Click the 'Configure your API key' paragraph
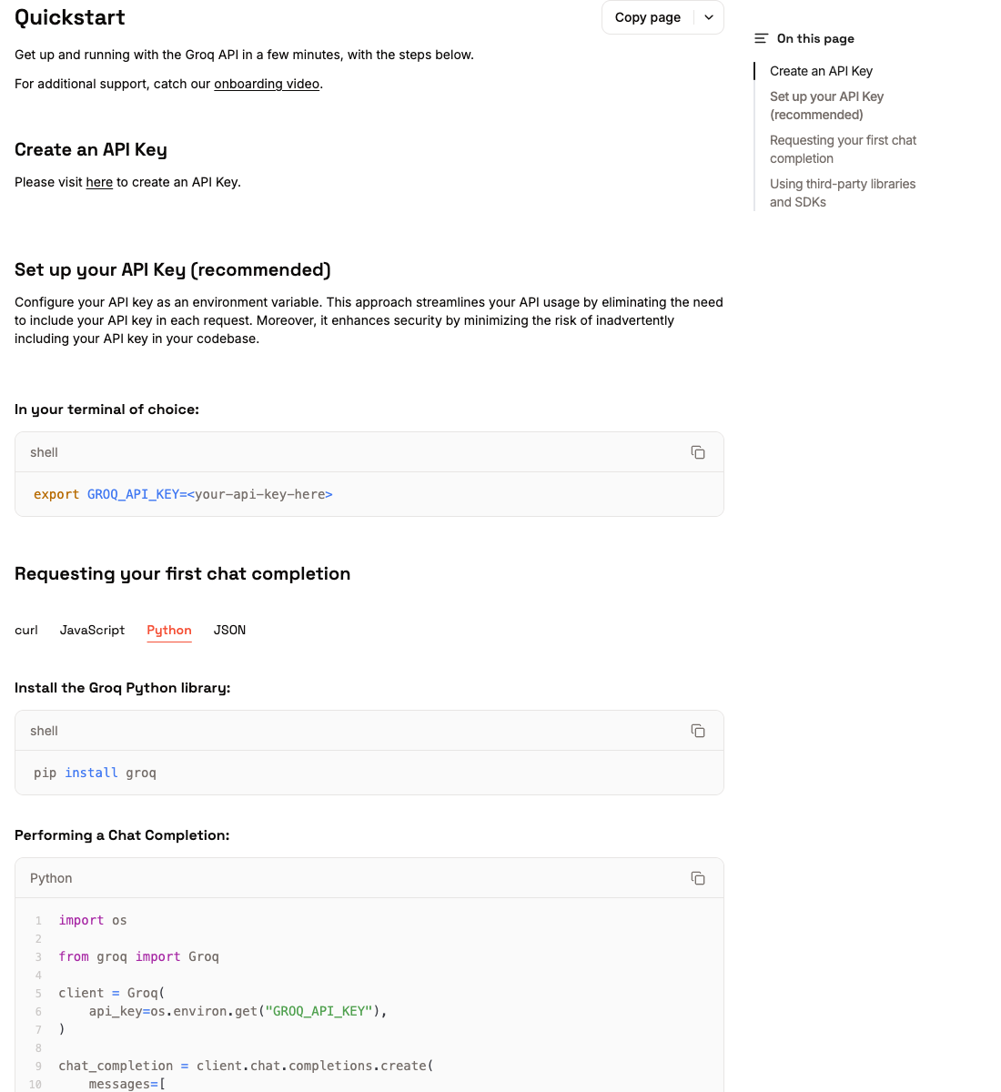The width and height of the screenshot is (1001, 1092). [369, 320]
